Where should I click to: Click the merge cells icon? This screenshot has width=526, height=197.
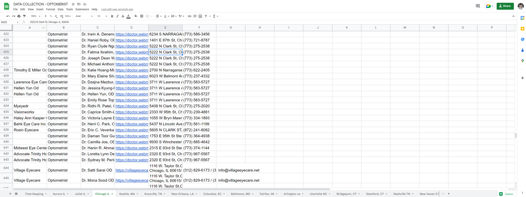pos(147,16)
